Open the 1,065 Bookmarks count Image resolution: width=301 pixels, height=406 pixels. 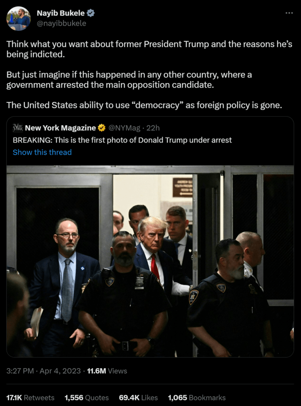196,397
